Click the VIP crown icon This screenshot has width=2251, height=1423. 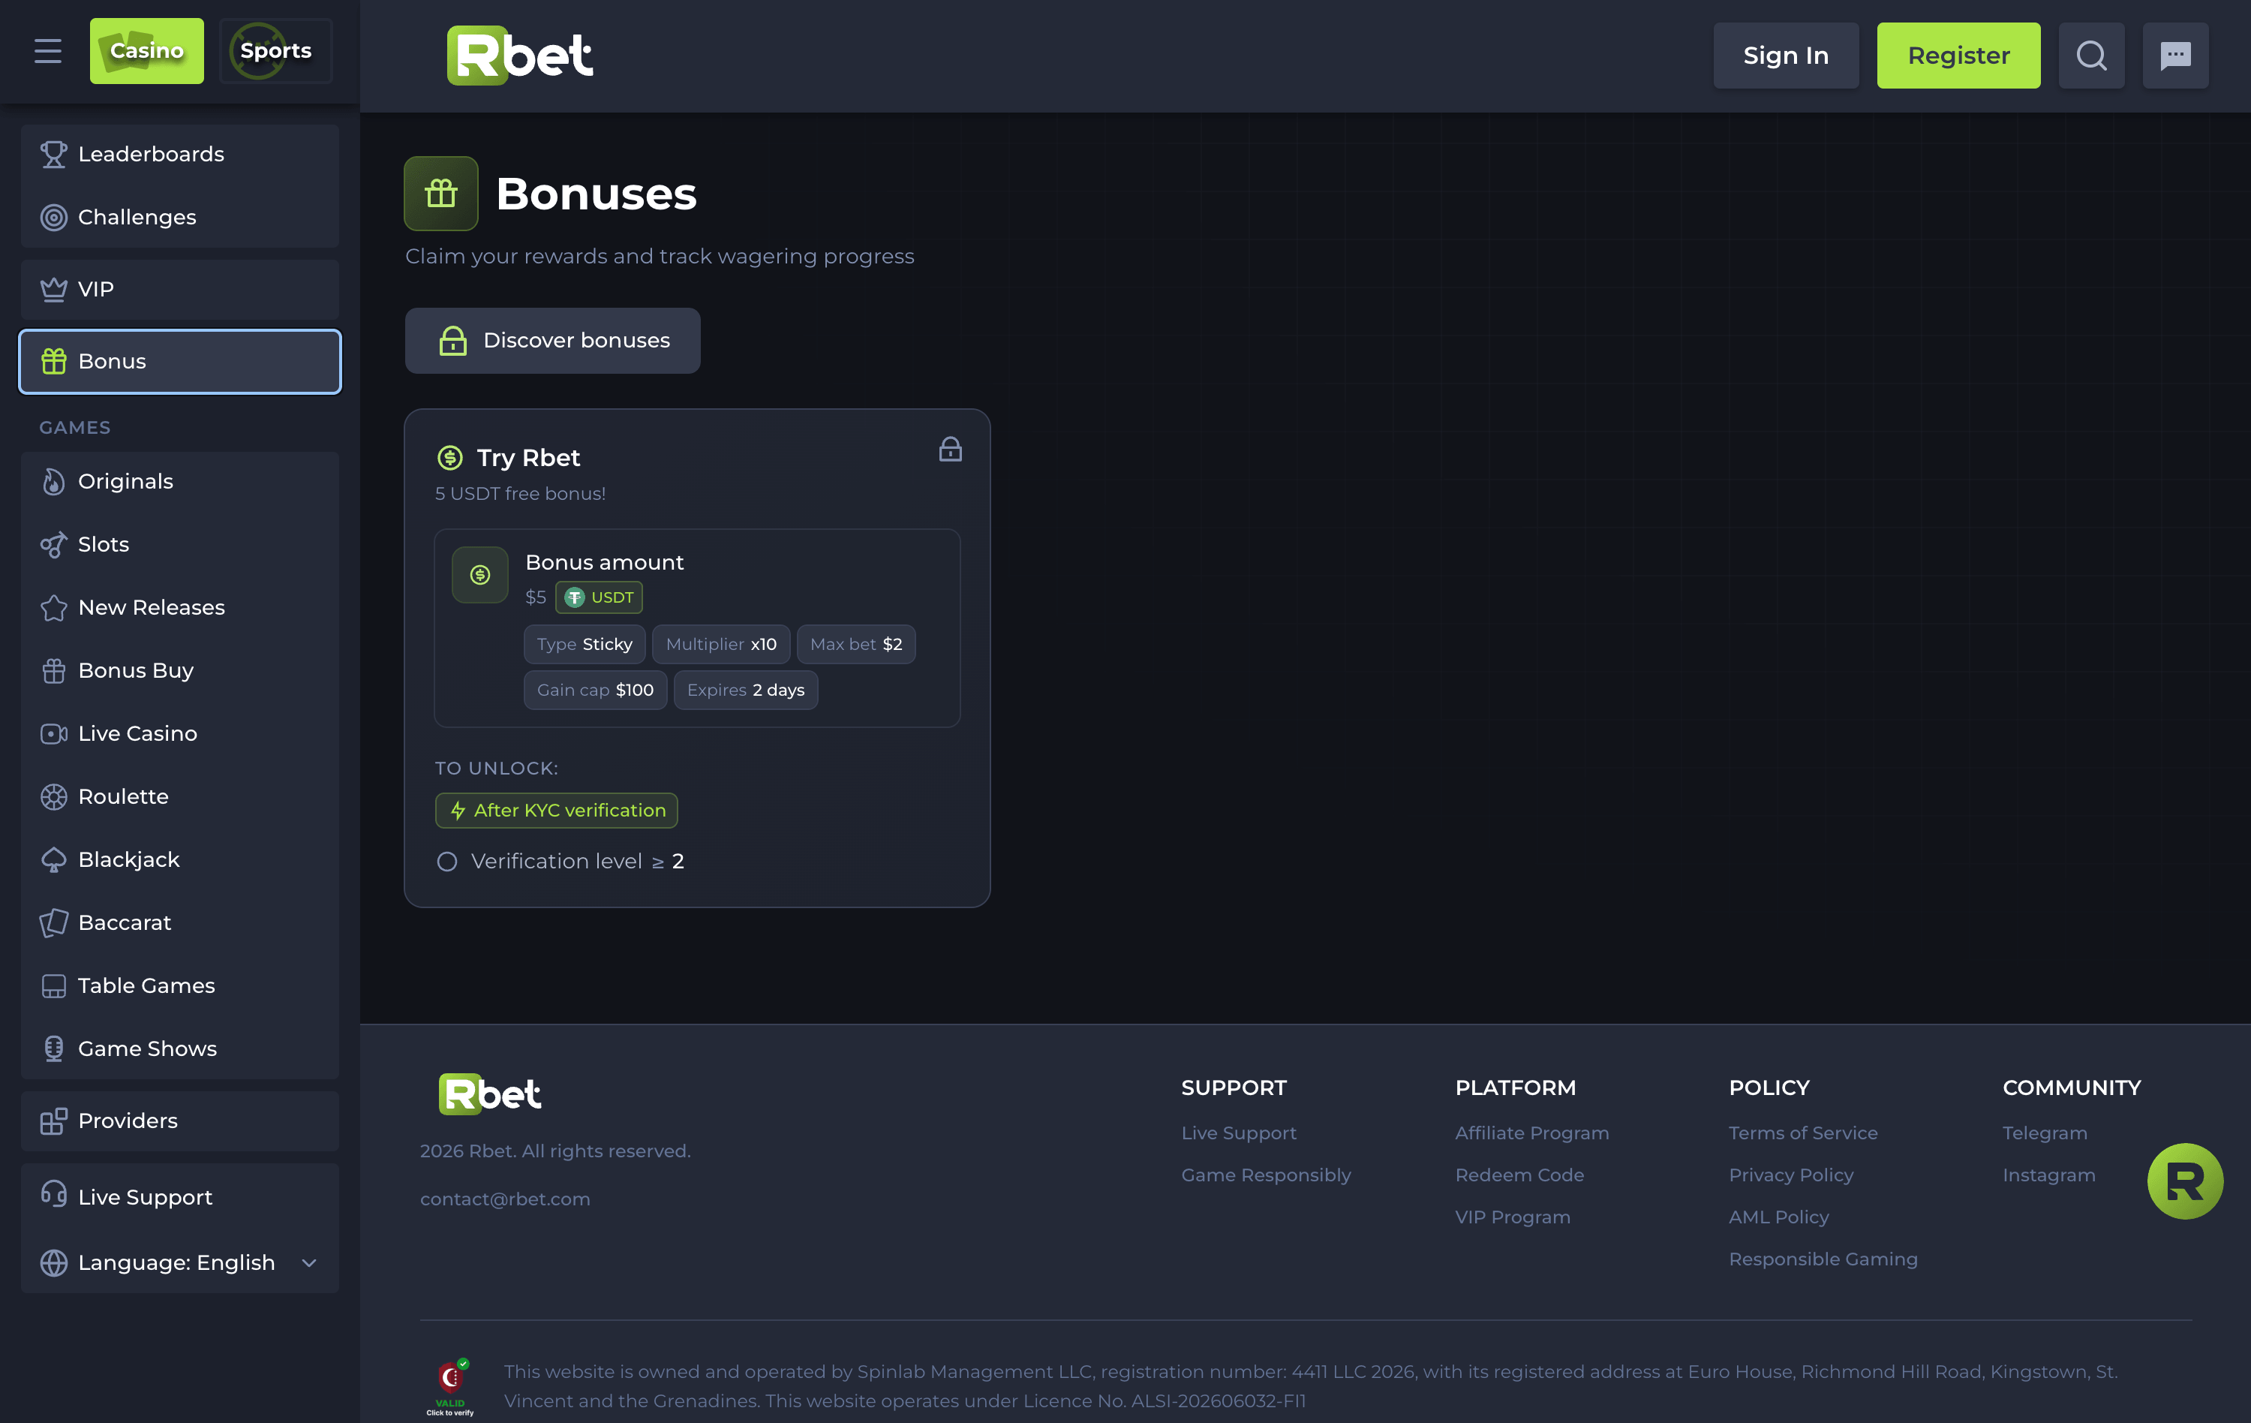(54, 290)
